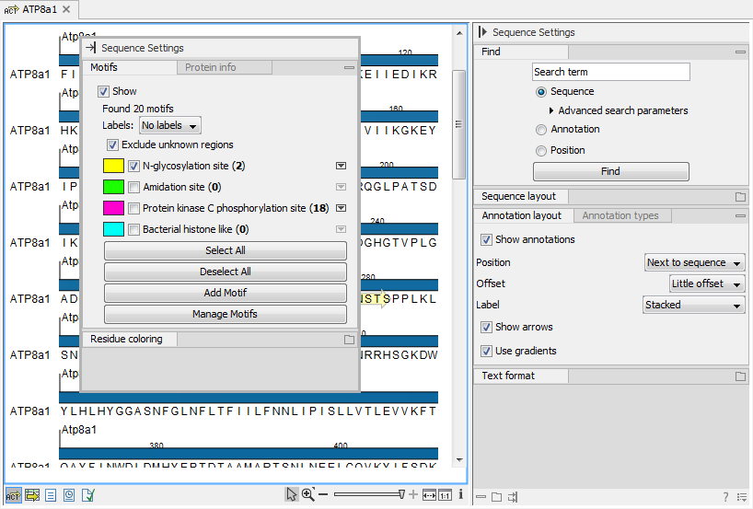Viewport: 753px width, 509px height.
Task: Open the Offset 'Little offset' dropdown
Action: [707, 283]
